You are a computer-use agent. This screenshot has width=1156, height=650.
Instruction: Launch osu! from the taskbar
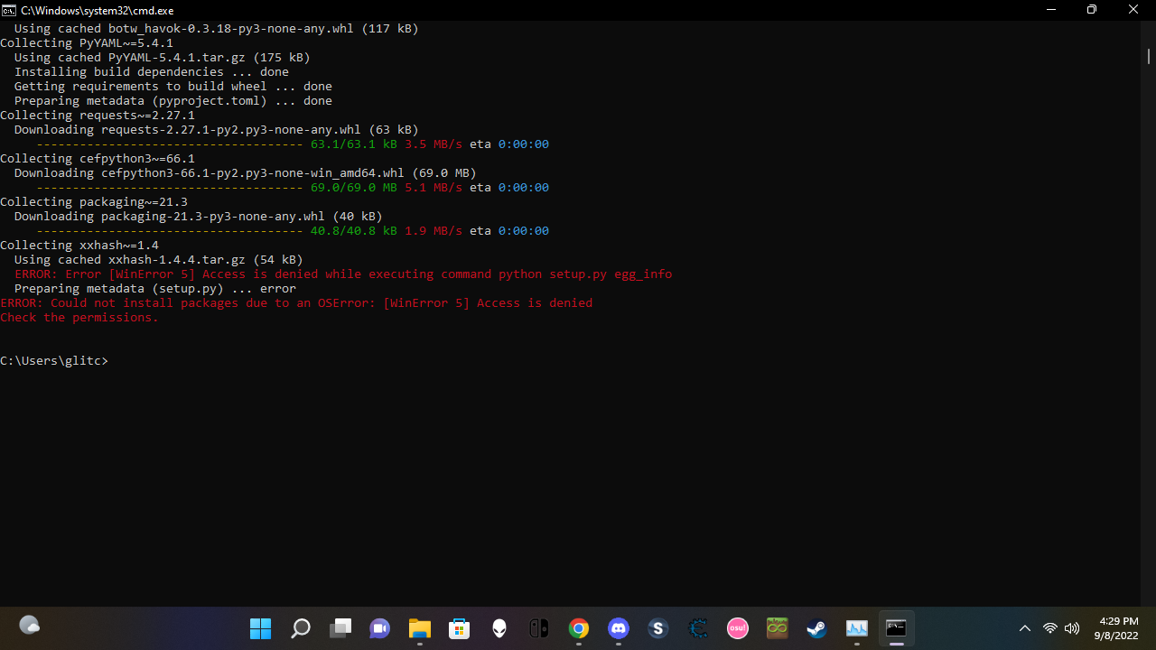coord(738,628)
